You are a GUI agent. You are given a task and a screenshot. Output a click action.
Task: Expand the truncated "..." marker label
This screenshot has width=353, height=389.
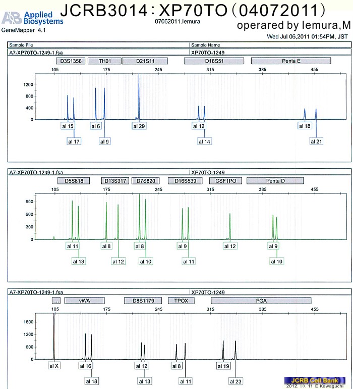click(56, 300)
